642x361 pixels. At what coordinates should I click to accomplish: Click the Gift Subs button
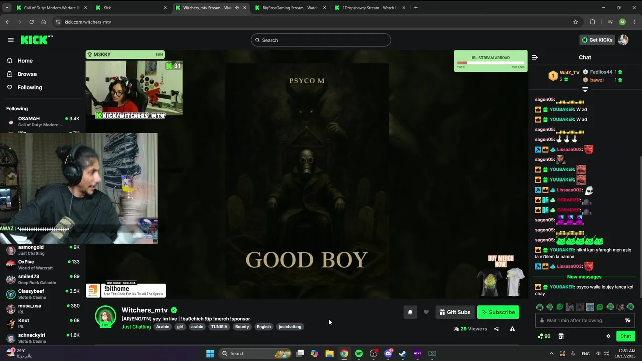click(455, 312)
